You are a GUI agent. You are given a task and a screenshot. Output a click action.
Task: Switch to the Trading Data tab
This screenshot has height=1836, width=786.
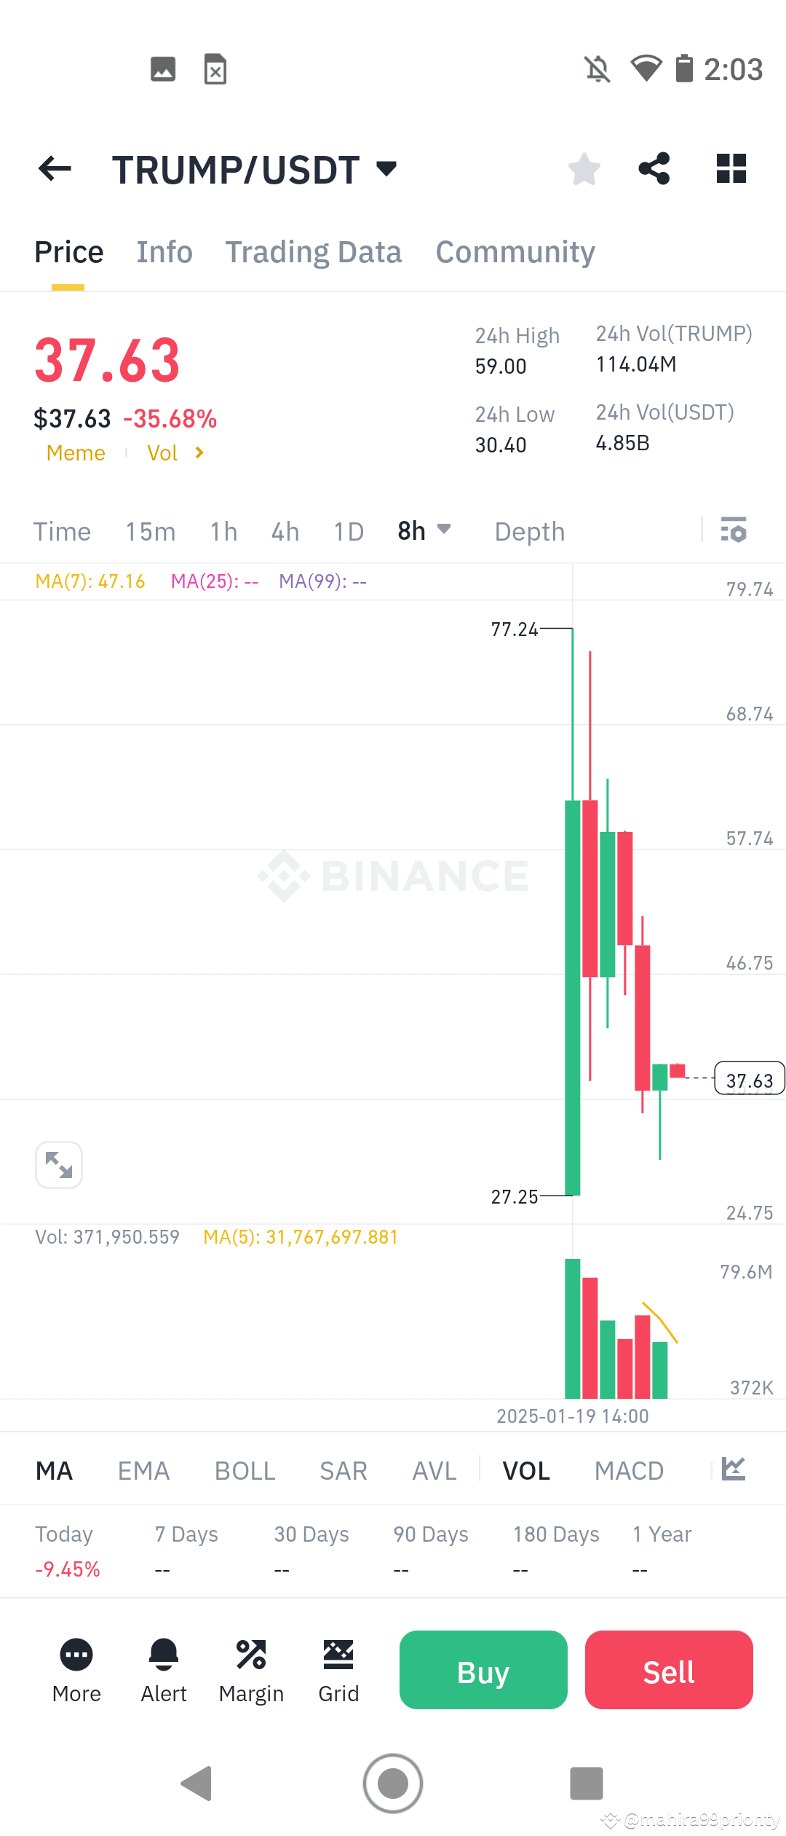pyautogui.click(x=314, y=251)
